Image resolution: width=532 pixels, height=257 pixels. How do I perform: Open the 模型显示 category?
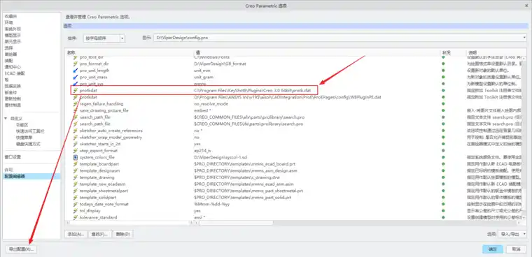pos(13,35)
